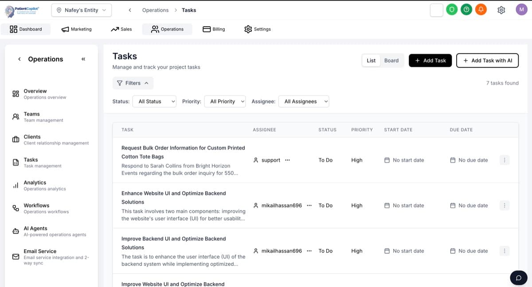Screen dimensions: 532x287
Task: Click the PatientCopilot logo
Action: click(22, 10)
